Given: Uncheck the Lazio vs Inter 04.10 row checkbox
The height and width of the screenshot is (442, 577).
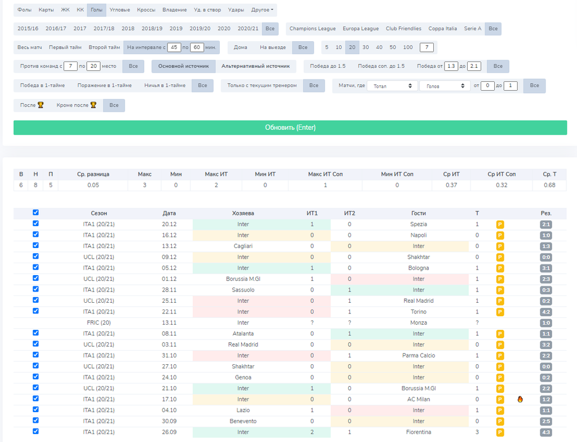Looking at the screenshot, I should [x=36, y=409].
